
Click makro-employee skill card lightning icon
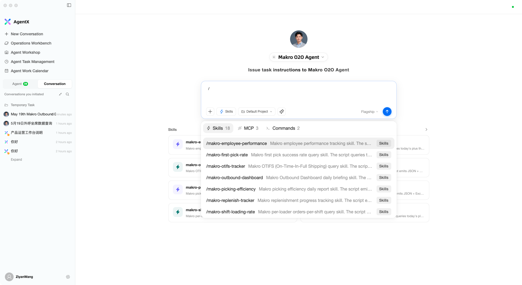[x=178, y=144]
